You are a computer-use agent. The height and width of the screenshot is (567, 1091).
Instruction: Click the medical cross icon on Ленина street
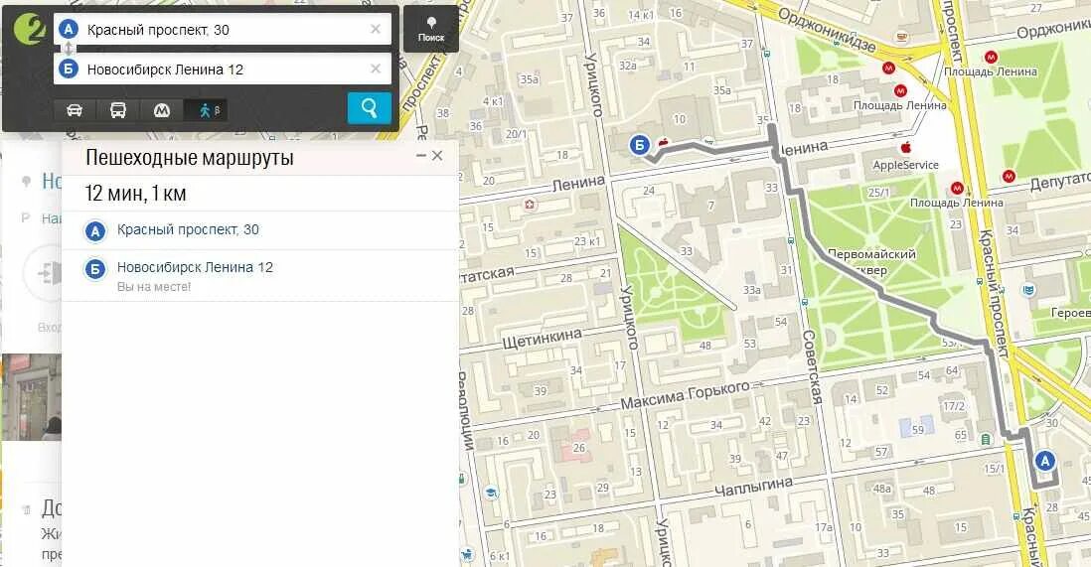[531, 205]
